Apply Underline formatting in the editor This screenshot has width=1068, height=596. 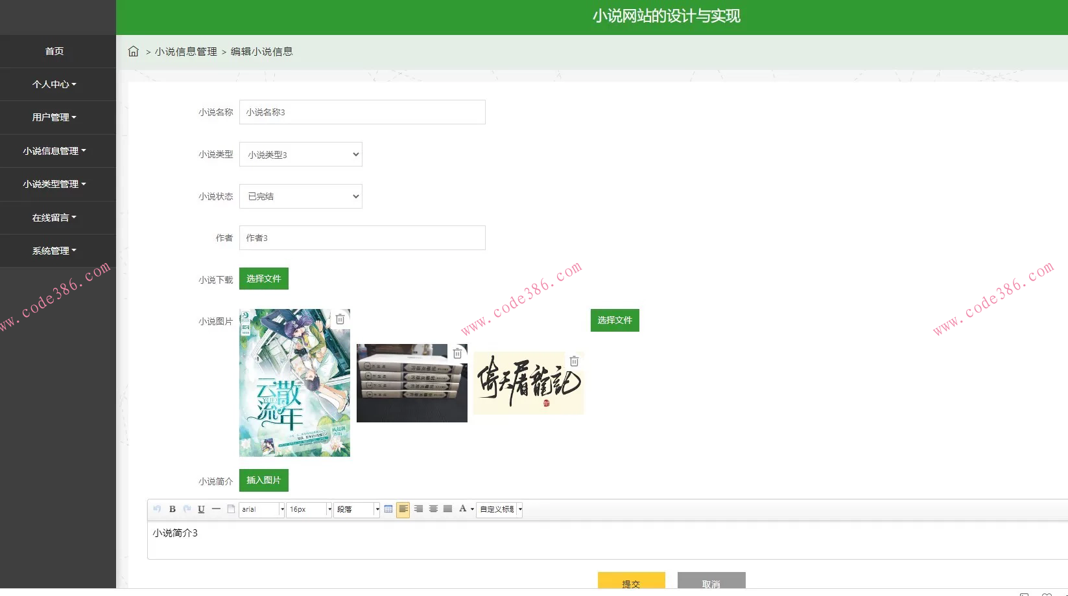pyautogui.click(x=201, y=509)
